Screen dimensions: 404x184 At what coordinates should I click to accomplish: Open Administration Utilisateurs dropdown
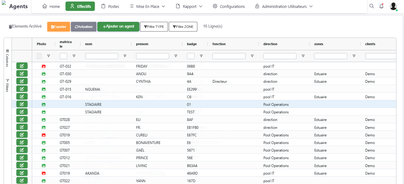[284, 6]
